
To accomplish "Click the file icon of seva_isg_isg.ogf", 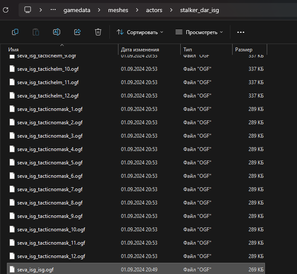I will click(12, 270).
